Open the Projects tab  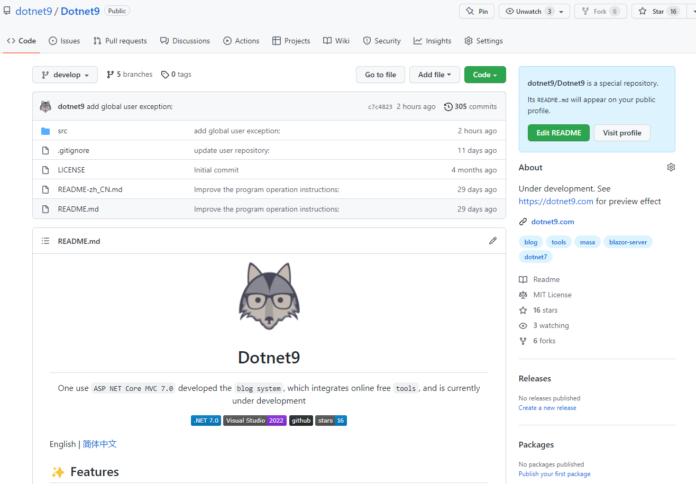coord(291,41)
